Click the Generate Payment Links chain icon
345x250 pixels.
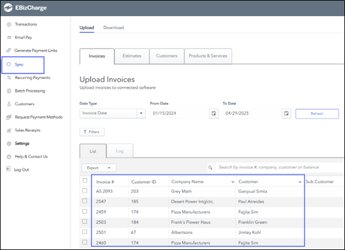tap(8, 50)
